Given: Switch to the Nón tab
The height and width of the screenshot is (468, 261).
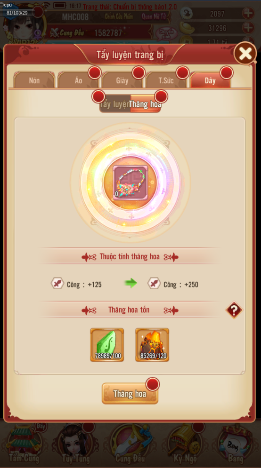Looking at the screenshot, I should tap(34, 80).
